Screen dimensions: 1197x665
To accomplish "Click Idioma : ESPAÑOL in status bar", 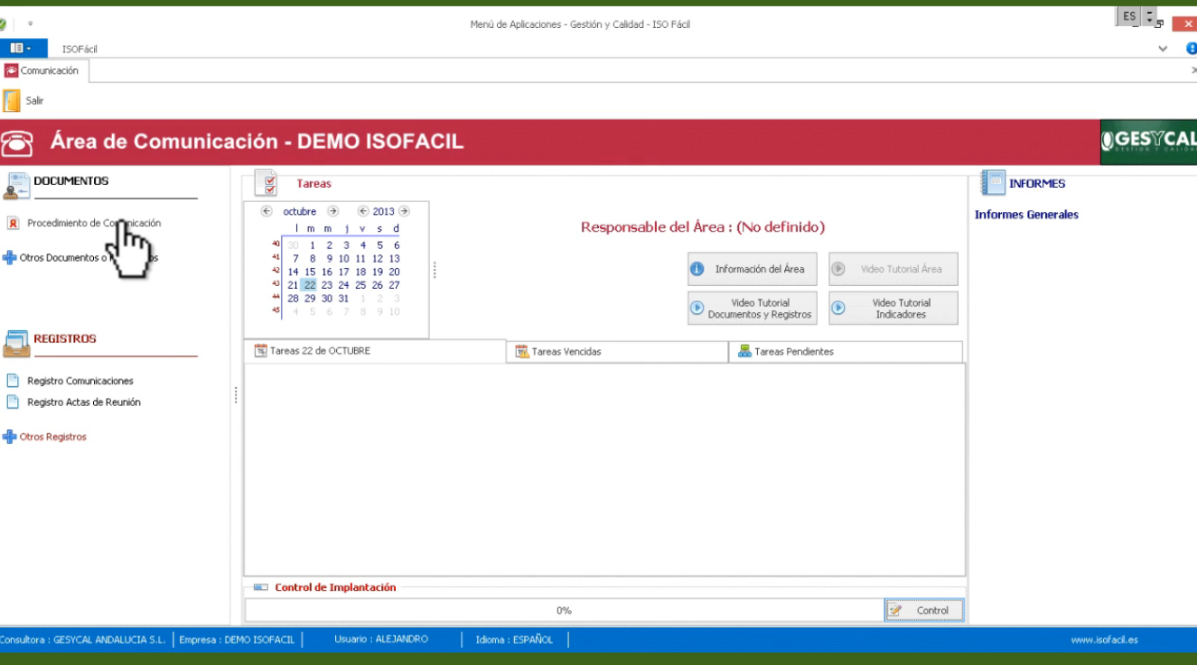I will coord(514,640).
